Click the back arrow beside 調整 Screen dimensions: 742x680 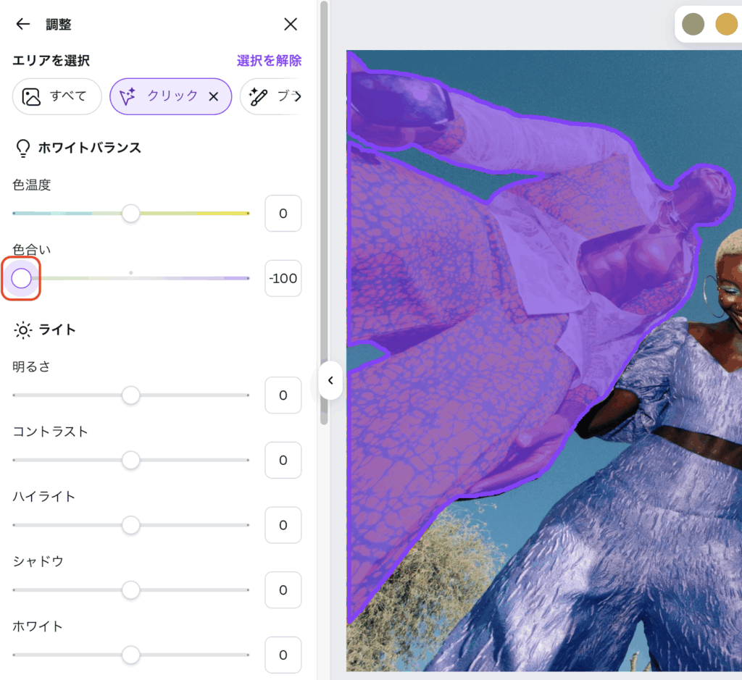click(23, 25)
